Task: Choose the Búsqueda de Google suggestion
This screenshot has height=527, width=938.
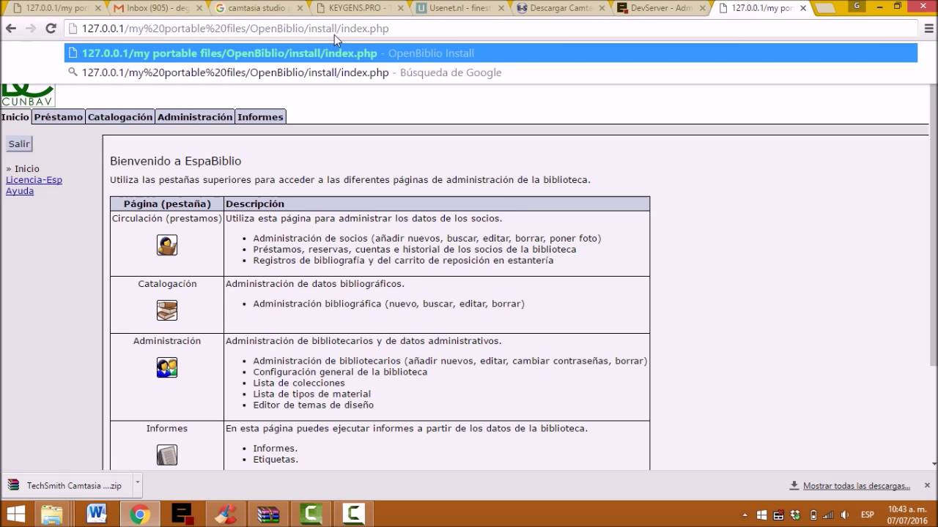Action: (491, 72)
